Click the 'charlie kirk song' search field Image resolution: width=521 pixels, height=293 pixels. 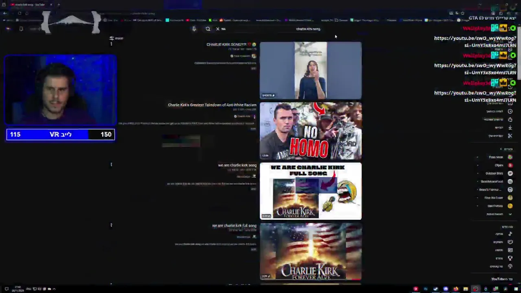coord(273,29)
